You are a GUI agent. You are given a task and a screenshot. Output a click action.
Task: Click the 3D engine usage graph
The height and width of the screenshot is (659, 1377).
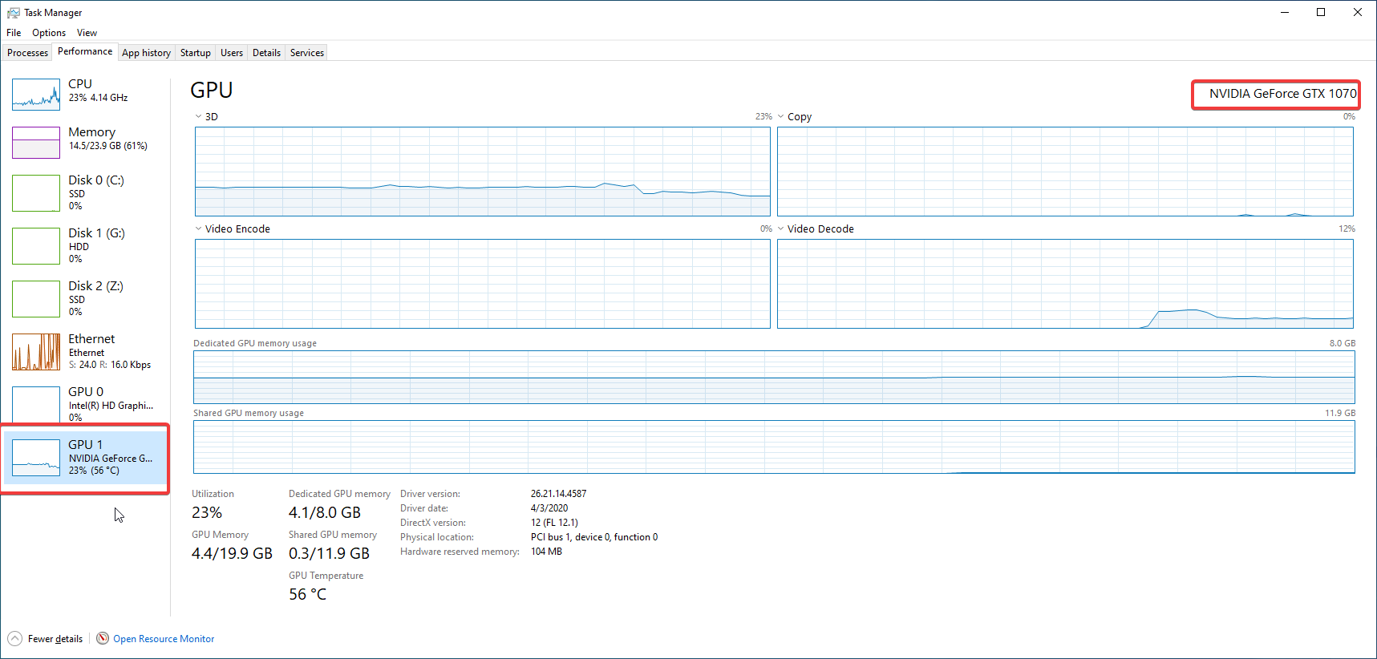pos(483,172)
